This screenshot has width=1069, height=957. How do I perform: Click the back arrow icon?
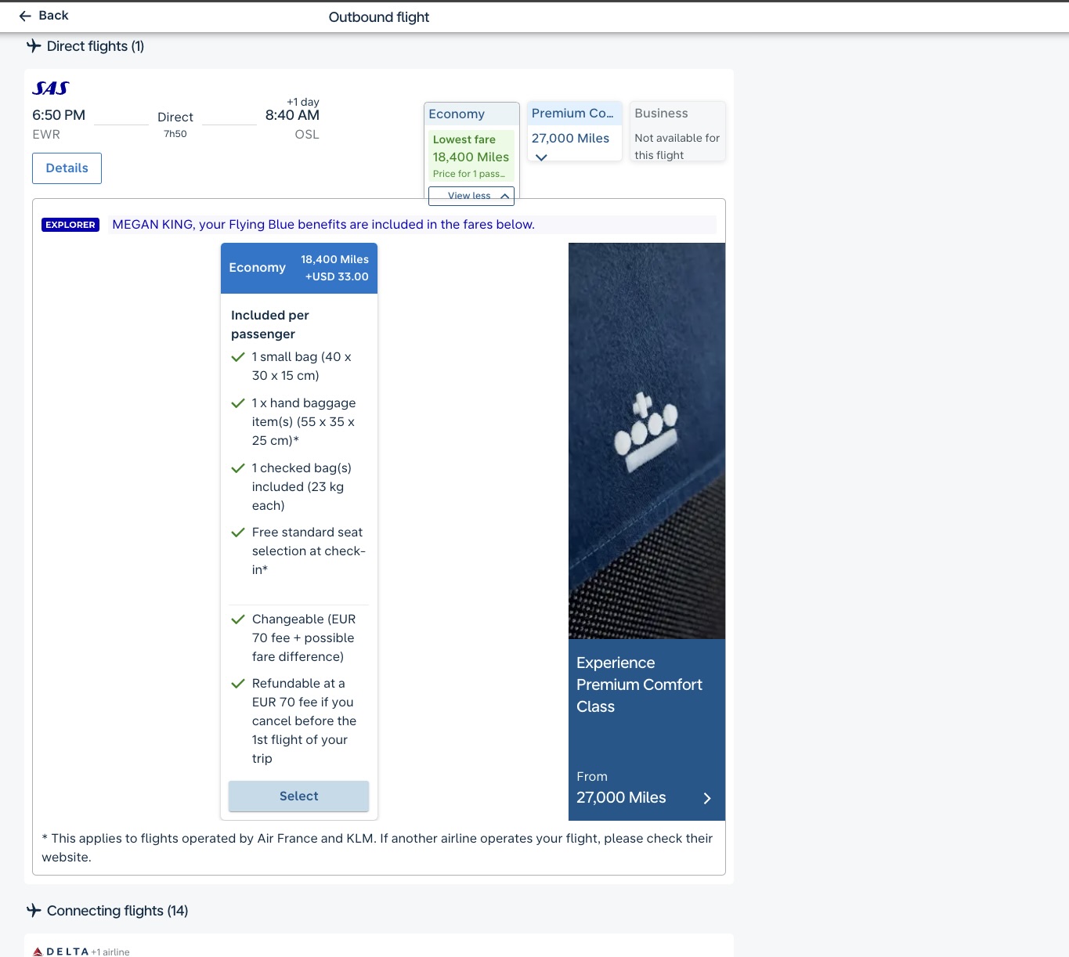coord(25,16)
